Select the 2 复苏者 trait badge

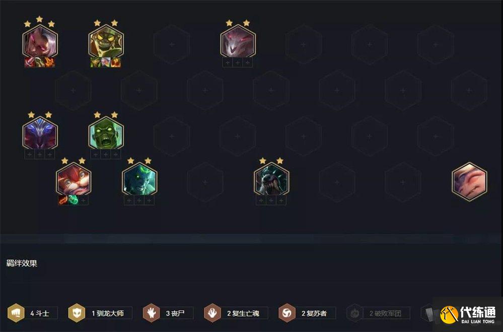pos(307,313)
